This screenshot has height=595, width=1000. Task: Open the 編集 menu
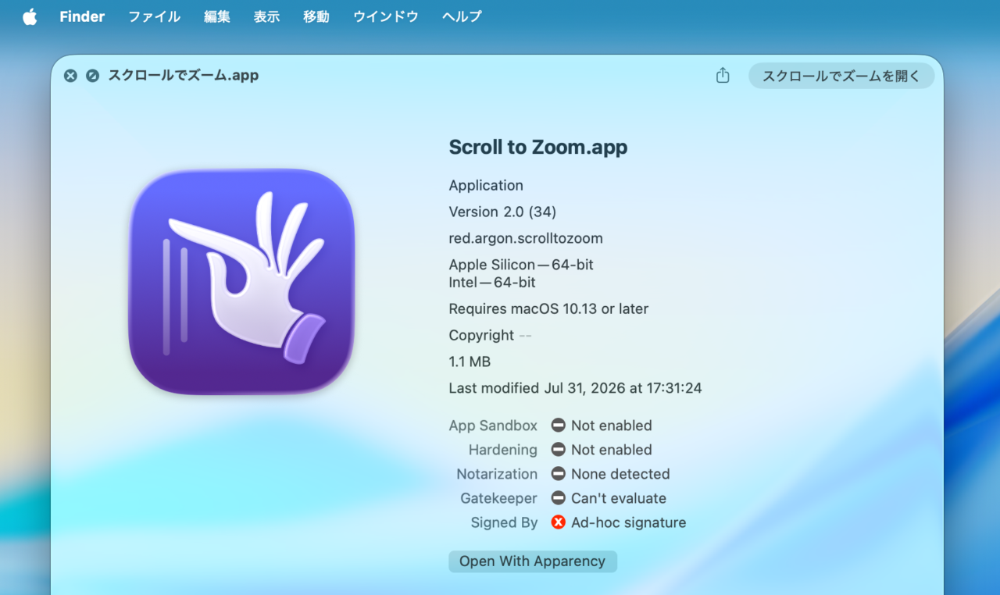[217, 16]
